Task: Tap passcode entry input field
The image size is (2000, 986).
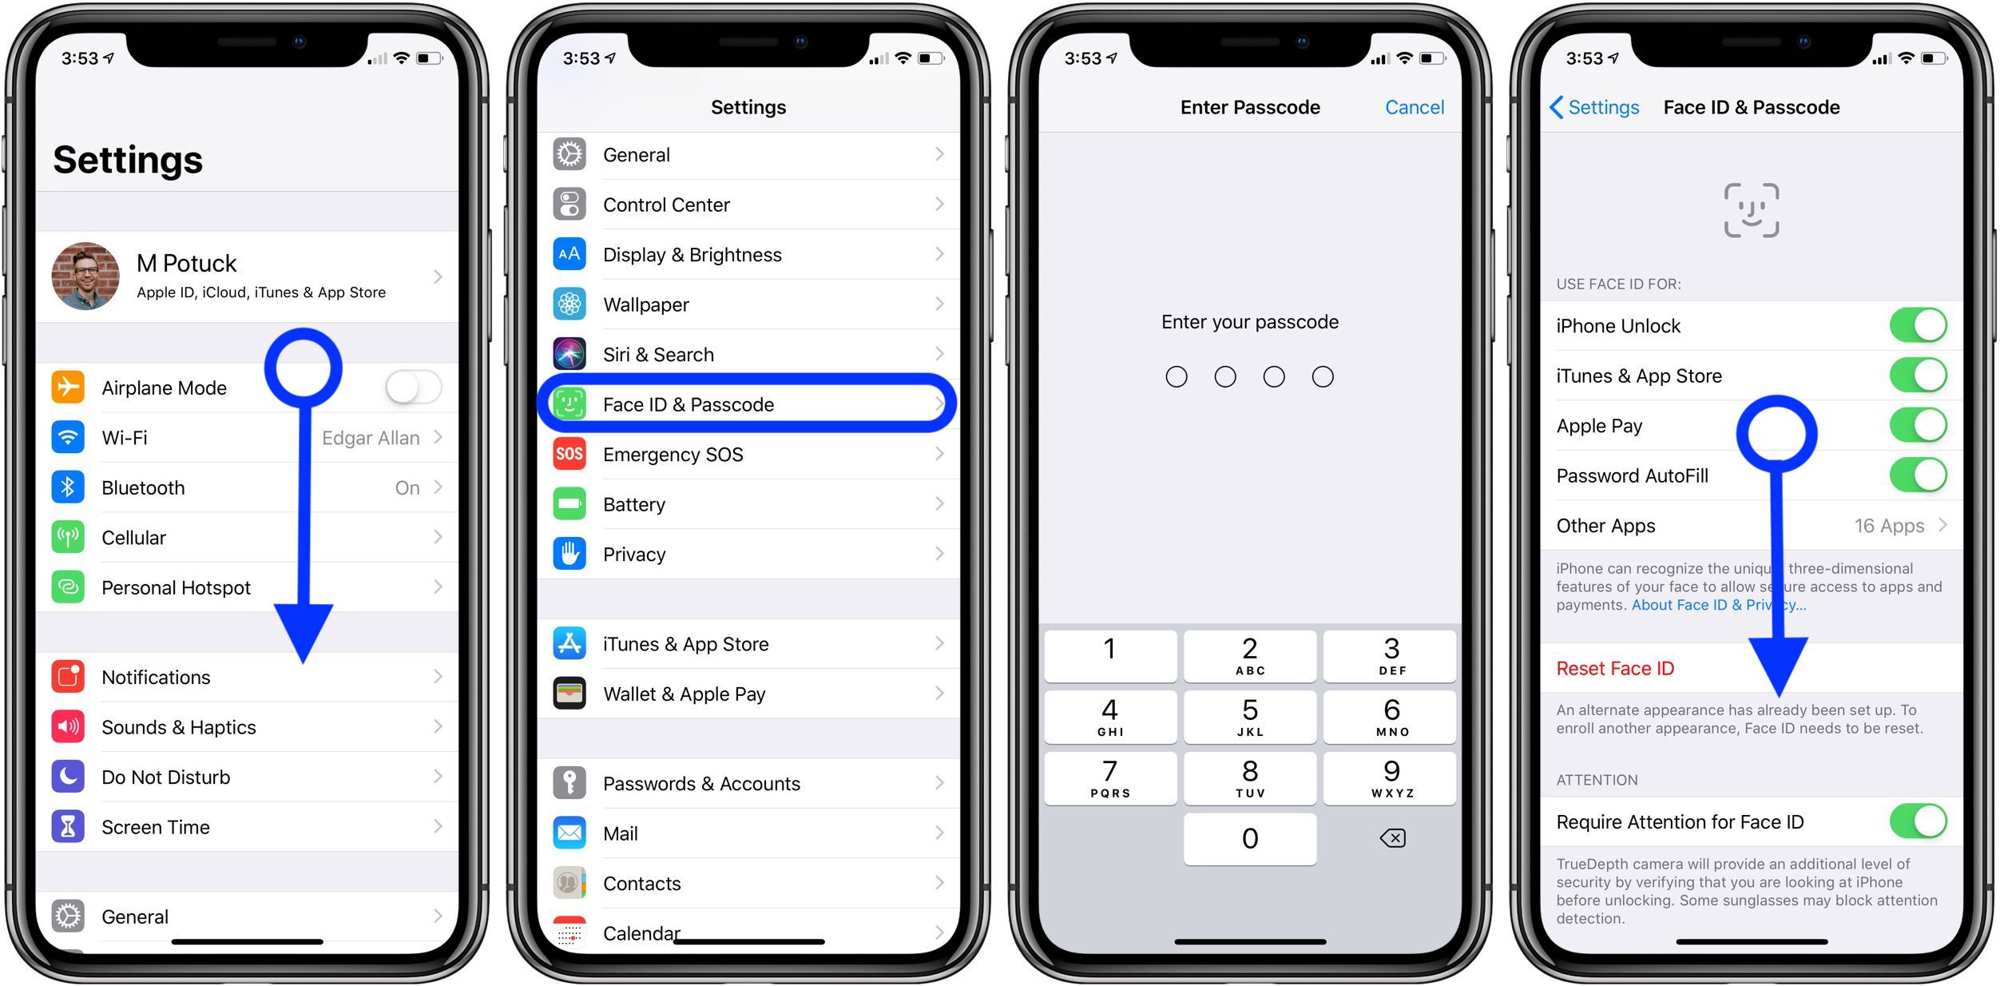Action: pyautogui.click(x=1250, y=375)
